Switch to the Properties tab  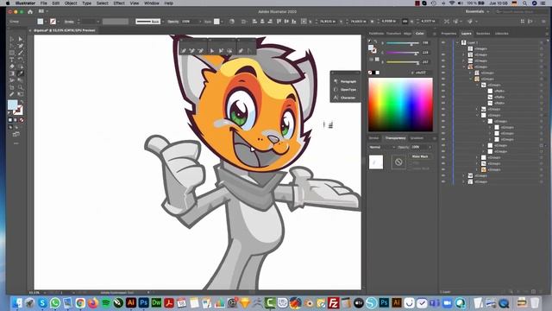448,34
